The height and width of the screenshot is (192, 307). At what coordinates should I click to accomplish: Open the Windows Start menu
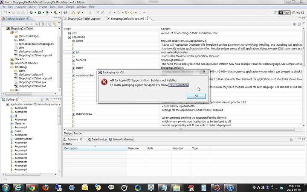coord(5,188)
